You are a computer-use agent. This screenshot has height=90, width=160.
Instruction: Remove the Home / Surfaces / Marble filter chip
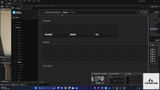click(x=60, y=12)
